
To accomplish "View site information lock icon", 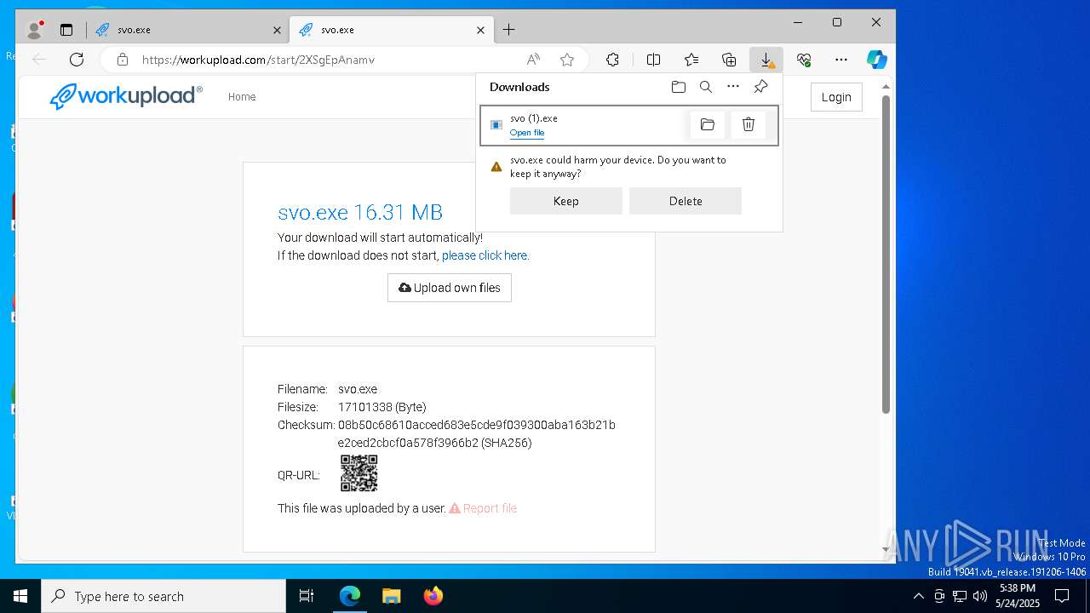I will point(123,60).
